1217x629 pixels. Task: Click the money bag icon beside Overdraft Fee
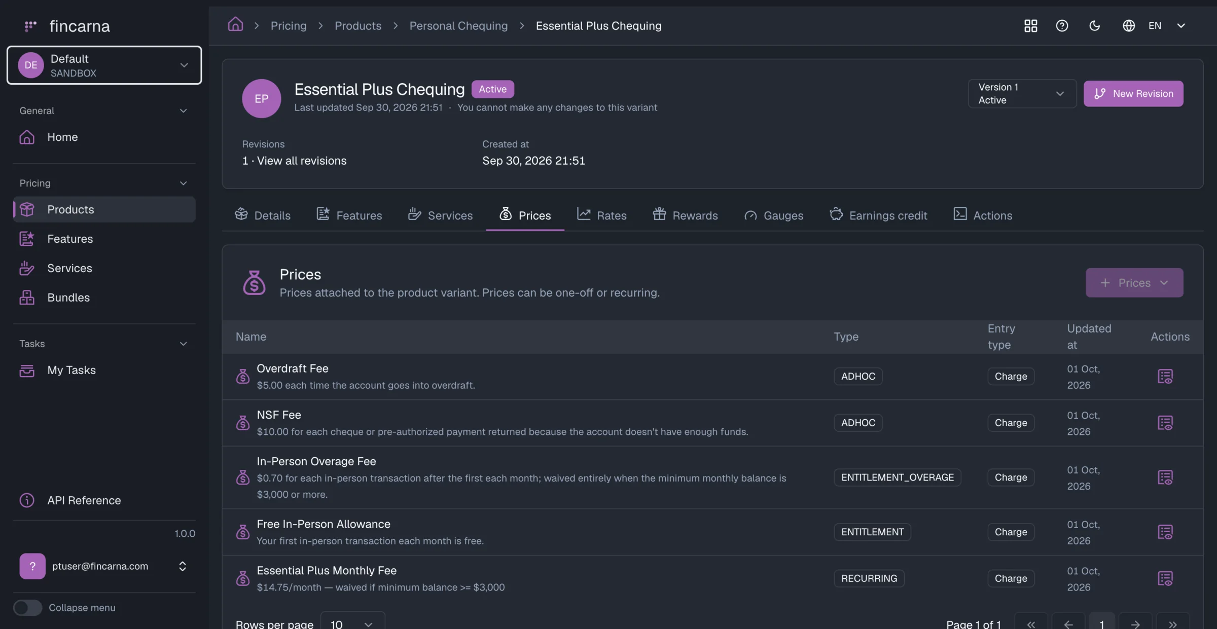tap(242, 377)
